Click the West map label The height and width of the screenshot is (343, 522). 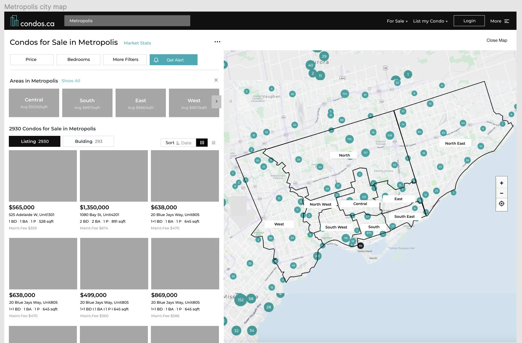pyautogui.click(x=279, y=224)
